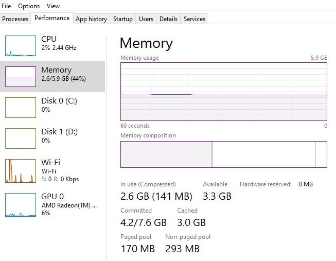Click the GPU 0 AMD Radeon entry text
The image size is (336, 261).
click(x=68, y=205)
